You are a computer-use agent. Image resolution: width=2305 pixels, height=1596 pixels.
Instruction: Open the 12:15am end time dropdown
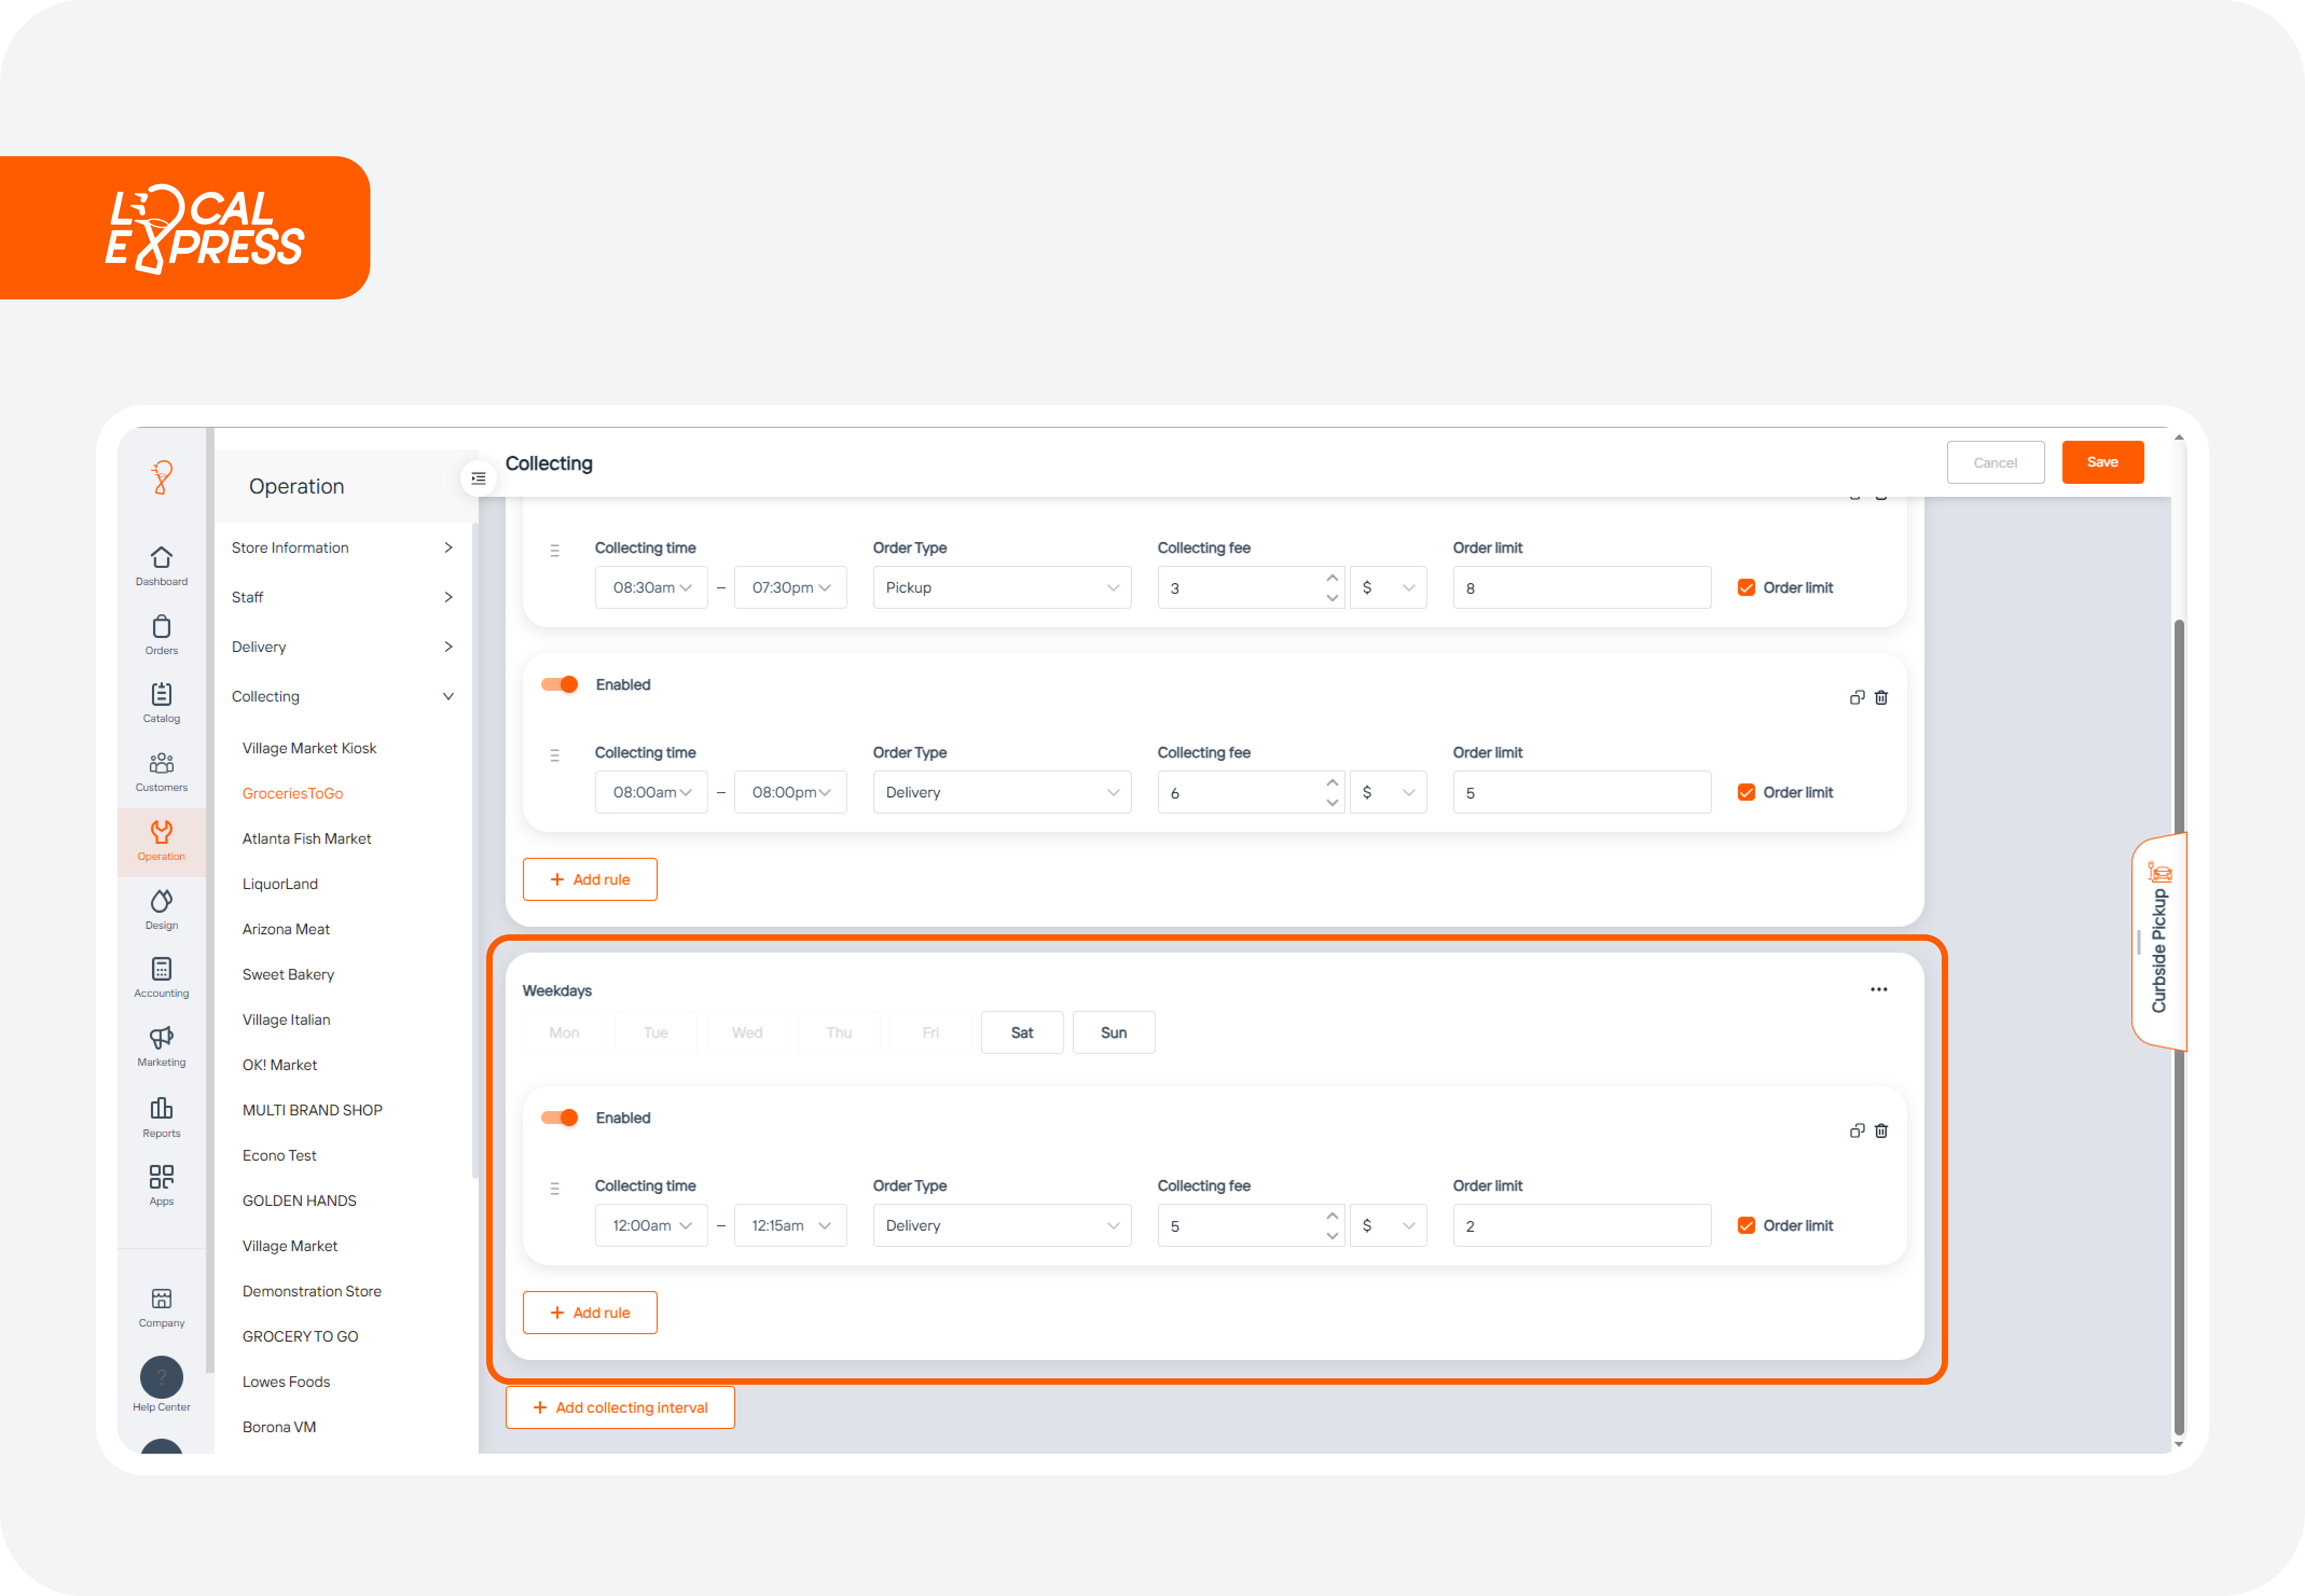coord(790,1225)
